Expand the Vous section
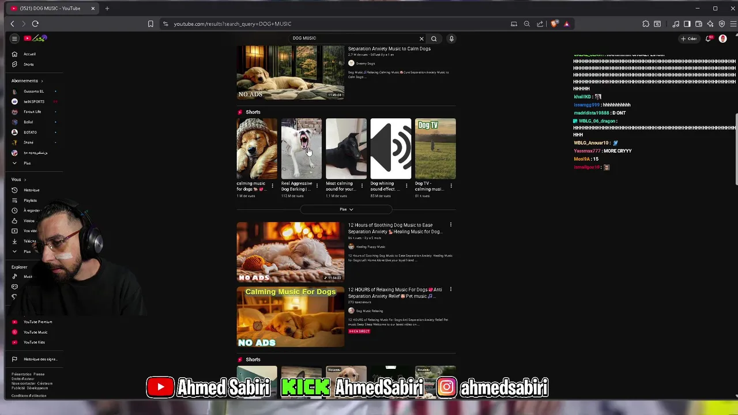The height and width of the screenshot is (415, 738). tap(19, 180)
